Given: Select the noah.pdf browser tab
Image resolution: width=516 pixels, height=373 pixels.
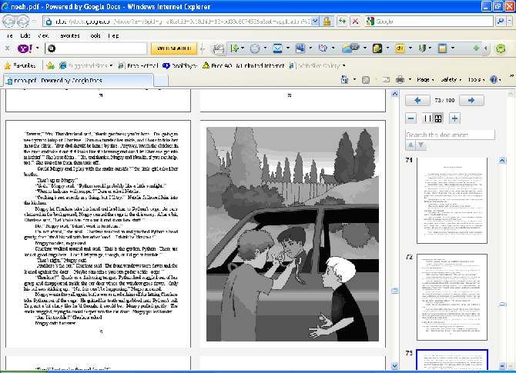Looking at the screenshot, I should (x=78, y=81).
